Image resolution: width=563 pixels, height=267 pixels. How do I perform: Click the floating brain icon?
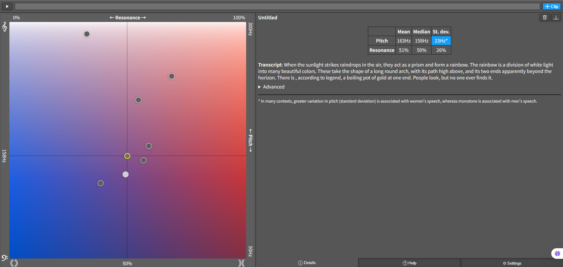coord(557,254)
